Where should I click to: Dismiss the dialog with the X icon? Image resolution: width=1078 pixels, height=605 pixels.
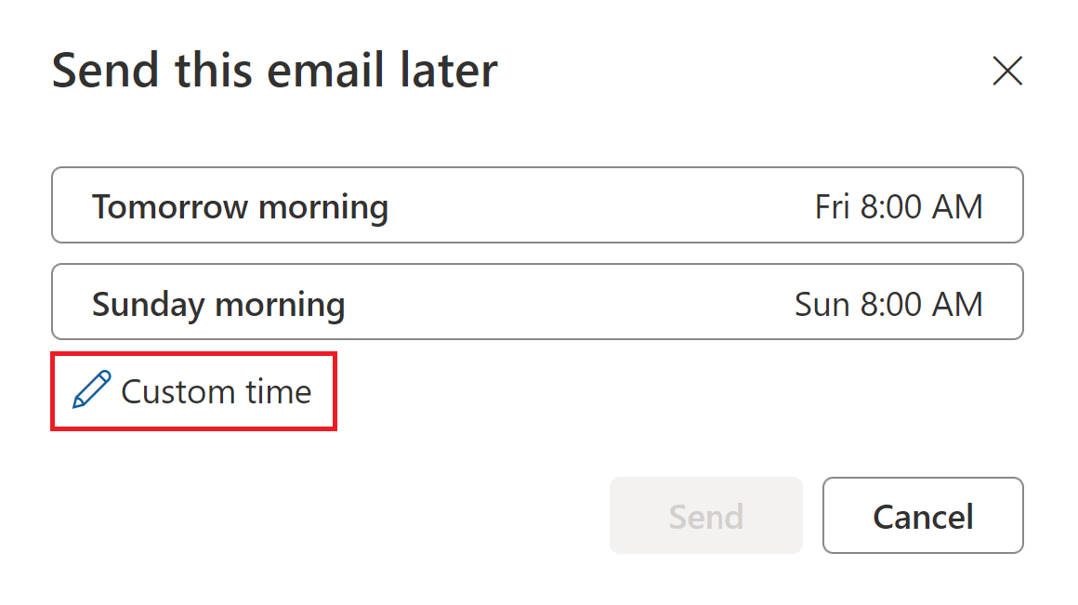tap(1007, 71)
